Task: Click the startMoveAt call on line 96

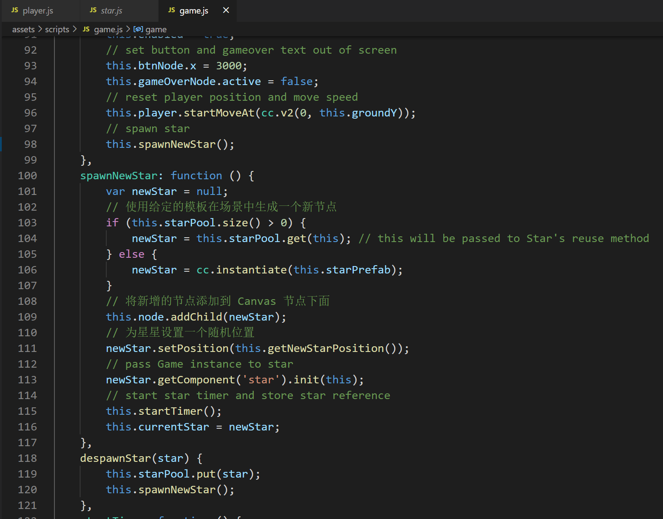Action: coord(219,113)
